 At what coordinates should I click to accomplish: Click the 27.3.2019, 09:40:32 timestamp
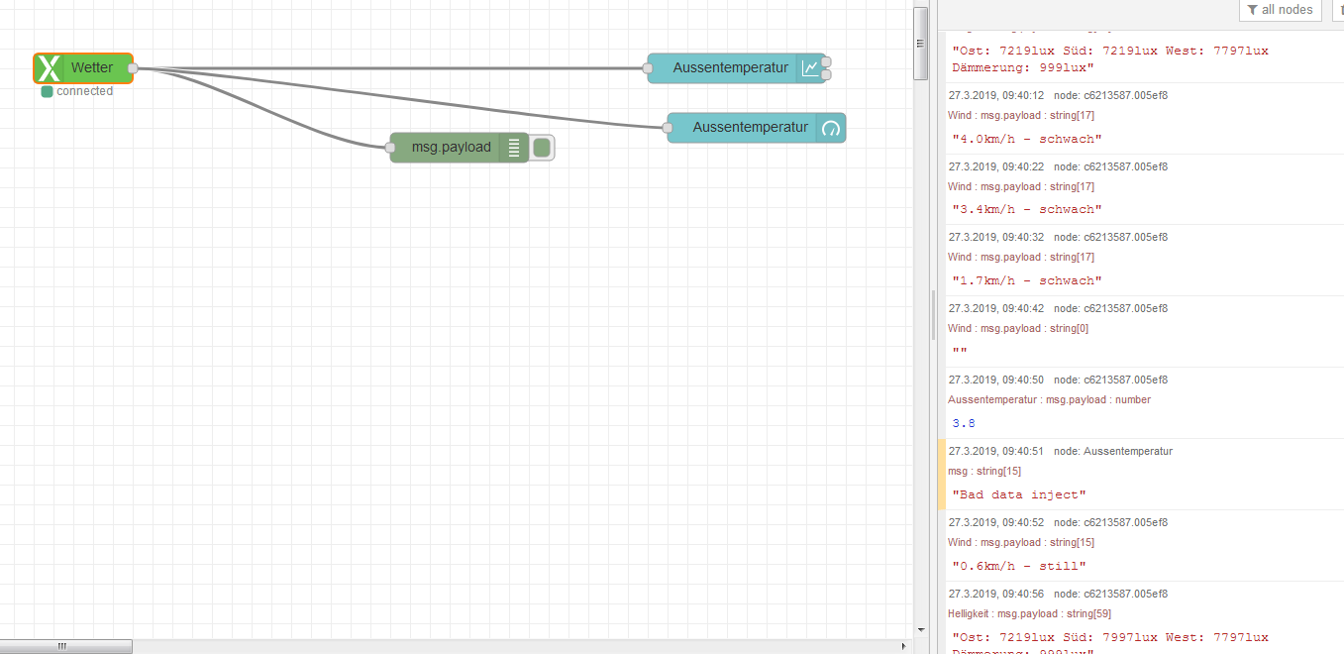pos(995,238)
